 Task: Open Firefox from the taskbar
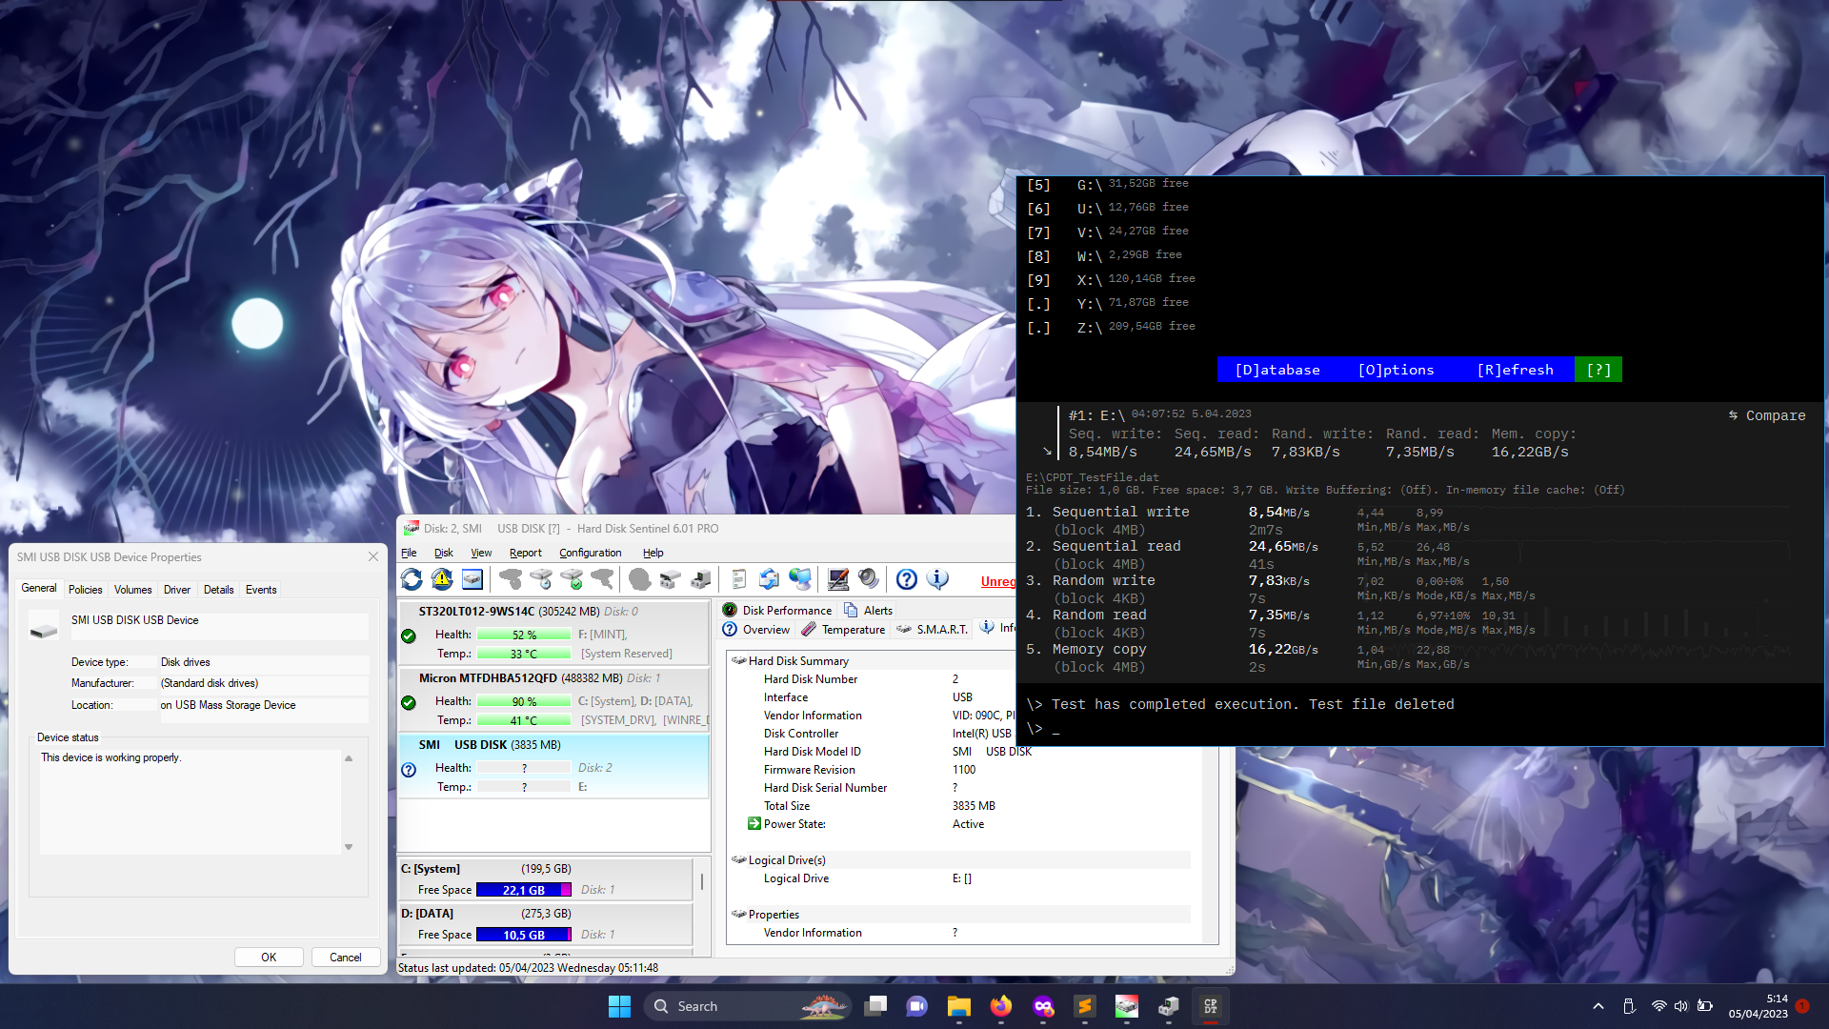[1001, 1006]
